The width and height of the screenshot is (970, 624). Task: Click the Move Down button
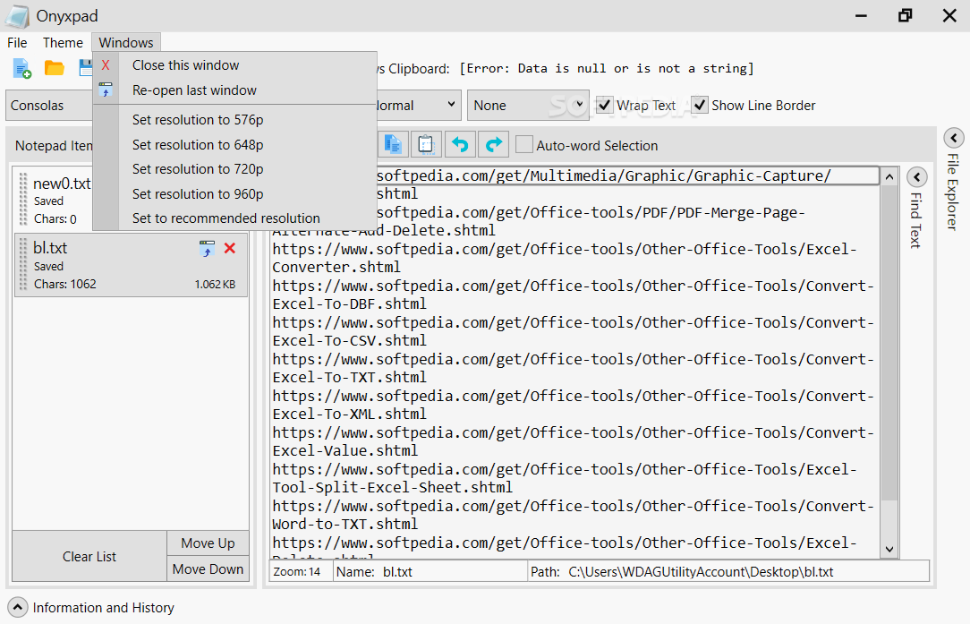208,568
